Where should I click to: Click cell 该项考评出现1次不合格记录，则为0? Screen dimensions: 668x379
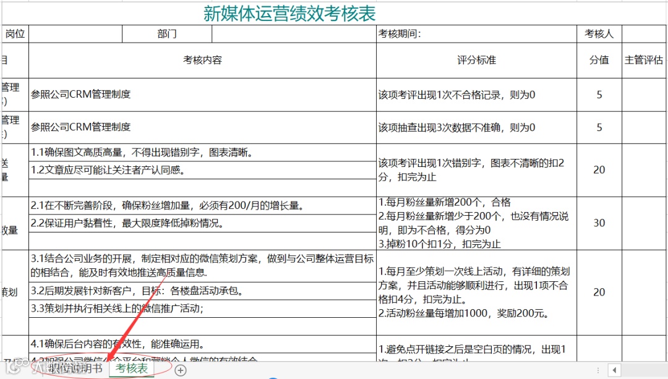pos(476,95)
